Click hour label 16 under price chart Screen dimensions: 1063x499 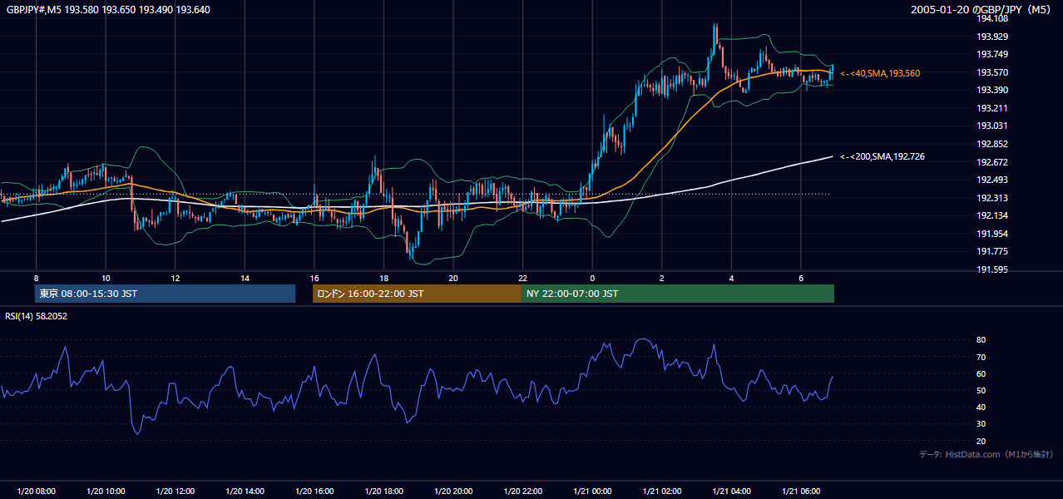[x=314, y=278]
